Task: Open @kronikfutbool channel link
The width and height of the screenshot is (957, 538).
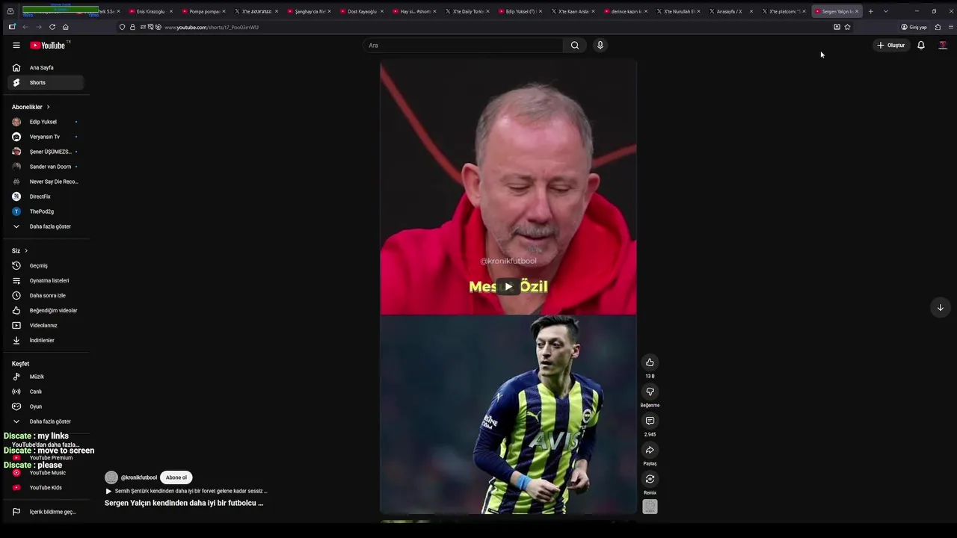Action: point(138,477)
